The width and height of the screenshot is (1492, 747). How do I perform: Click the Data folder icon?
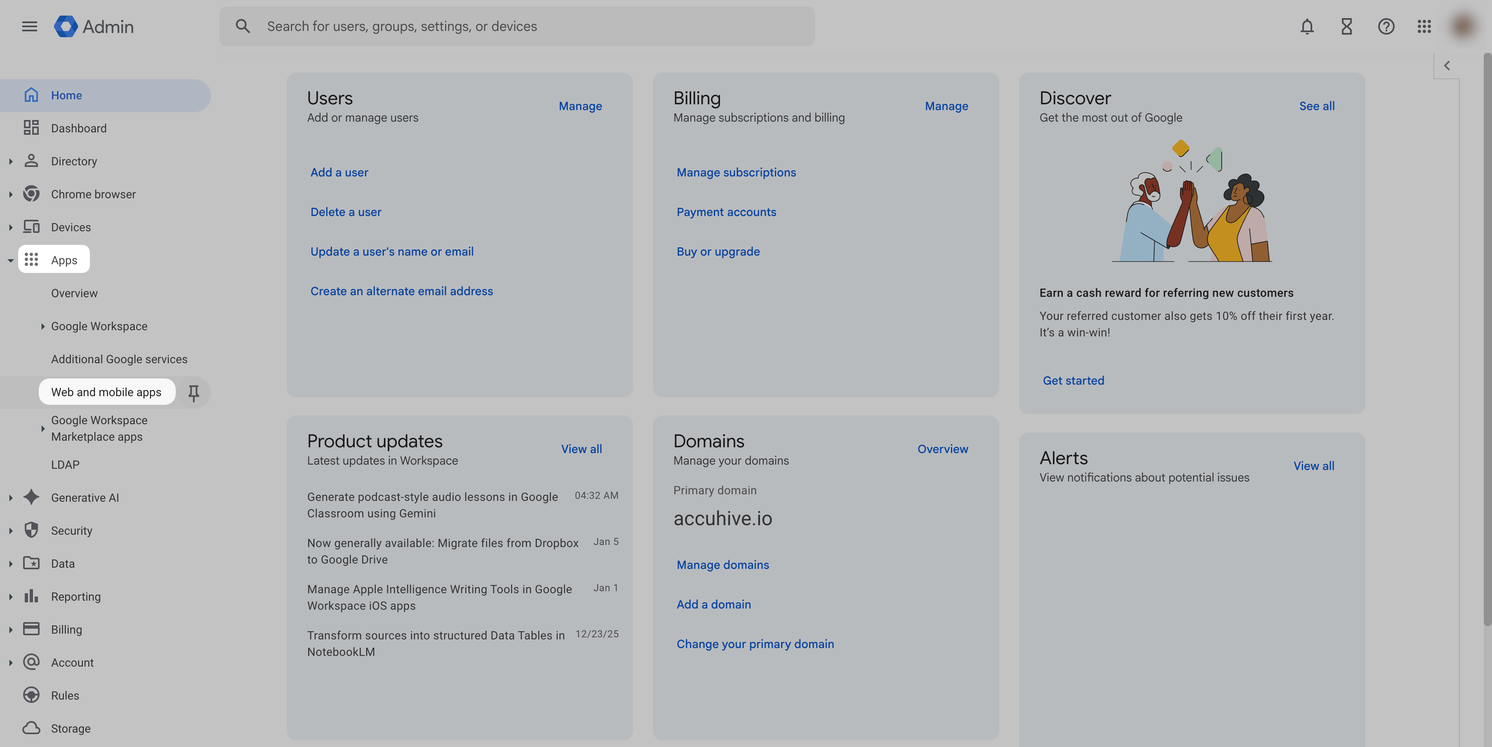coord(31,563)
